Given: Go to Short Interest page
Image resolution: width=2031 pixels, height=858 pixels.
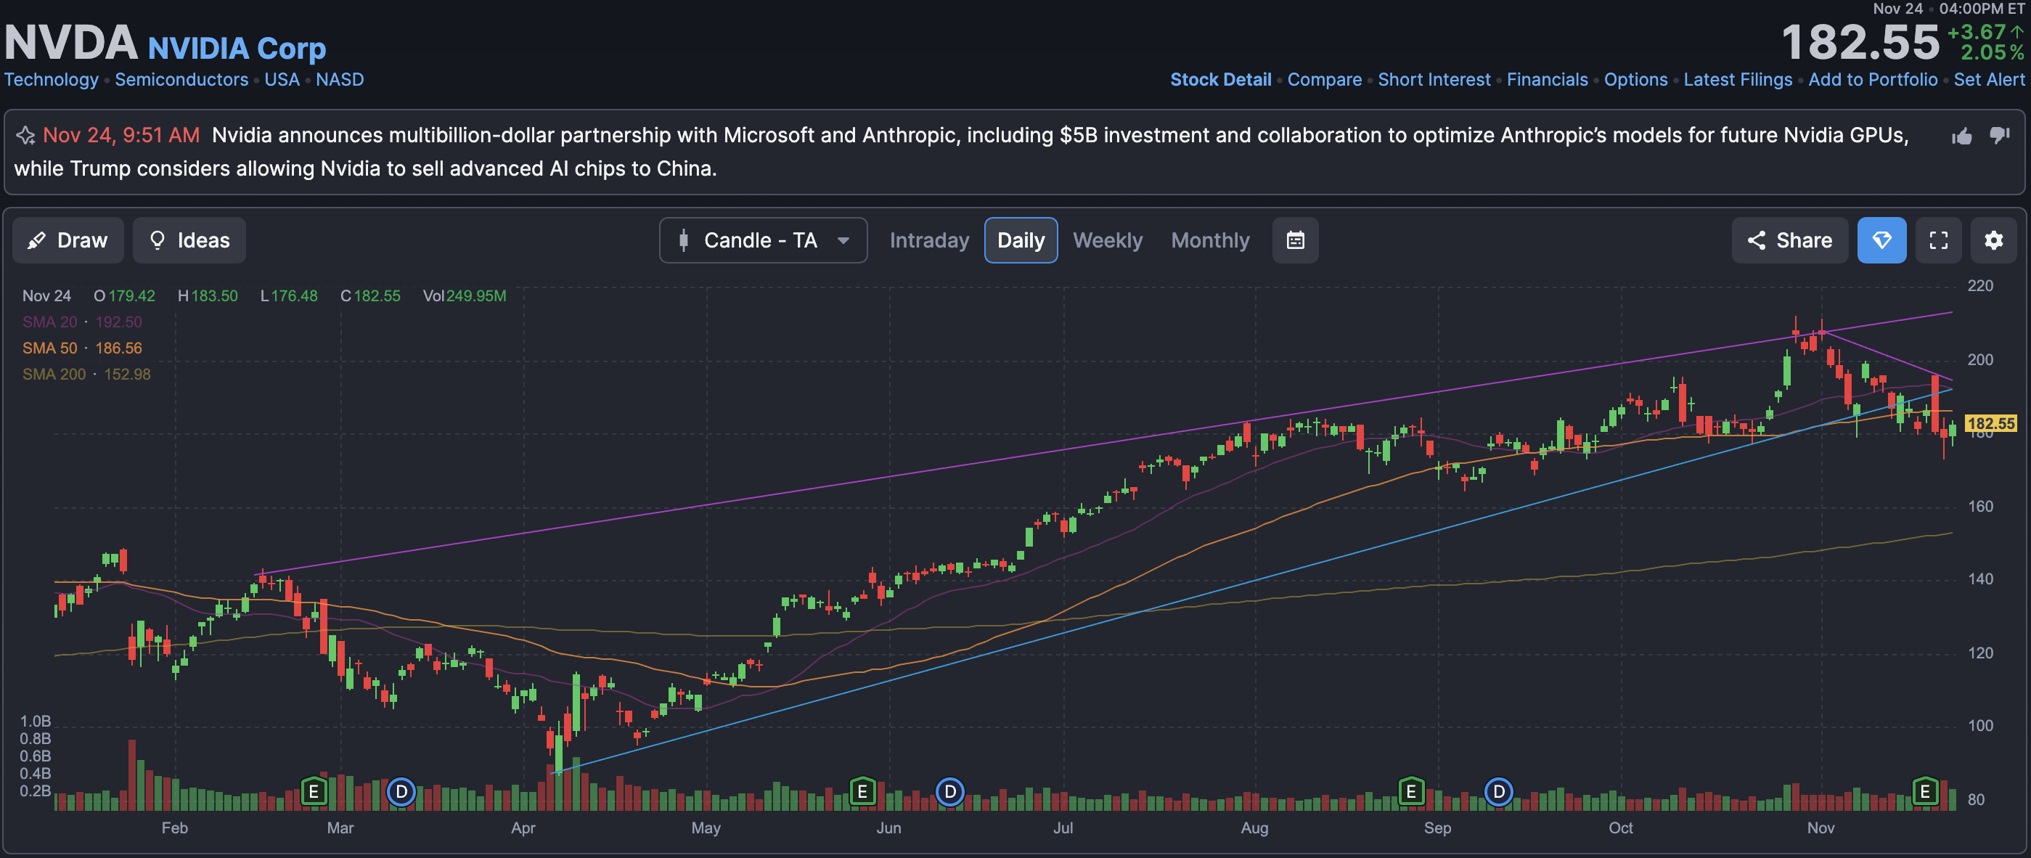Looking at the screenshot, I should [1434, 80].
